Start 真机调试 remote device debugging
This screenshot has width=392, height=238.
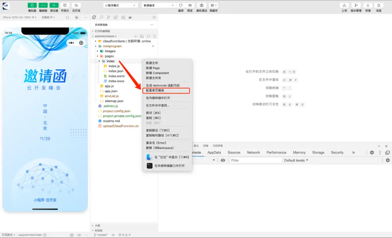click(201, 5)
